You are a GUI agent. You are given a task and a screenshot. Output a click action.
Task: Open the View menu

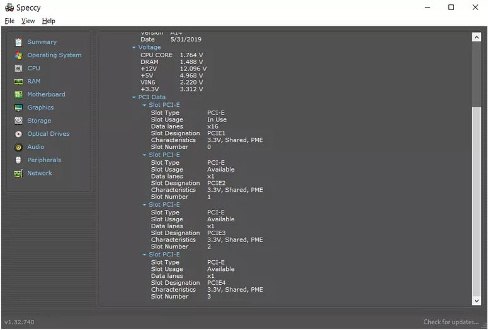tap(28, 21)
